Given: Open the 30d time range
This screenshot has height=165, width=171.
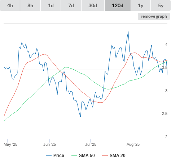Looking at the screenshot, I should pos(93,5).
